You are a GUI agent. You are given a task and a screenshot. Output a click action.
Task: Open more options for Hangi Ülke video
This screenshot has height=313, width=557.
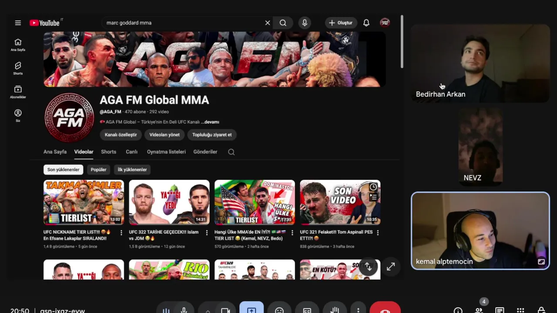[x=292, y=233]
